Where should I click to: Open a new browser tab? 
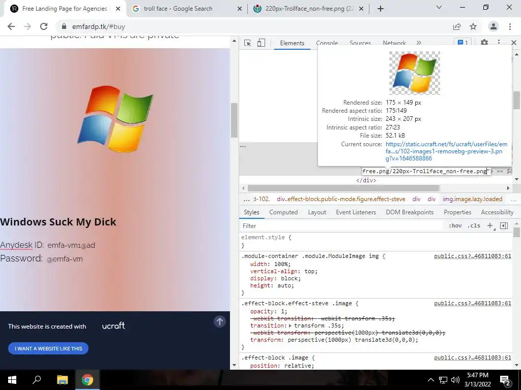point(381,9)
